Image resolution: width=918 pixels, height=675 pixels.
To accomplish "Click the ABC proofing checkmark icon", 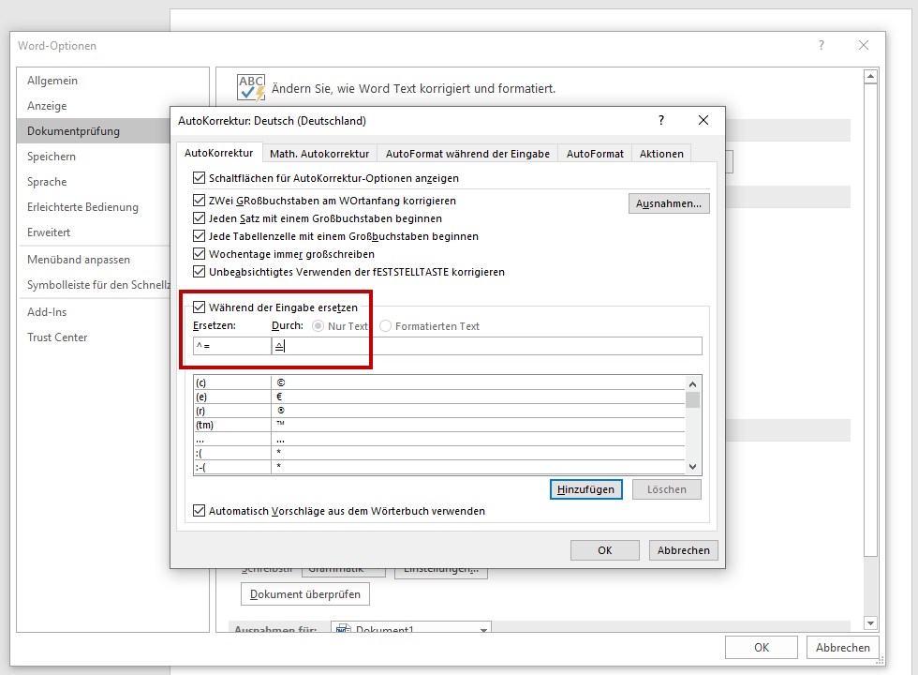I will click(x=251, y=88).
